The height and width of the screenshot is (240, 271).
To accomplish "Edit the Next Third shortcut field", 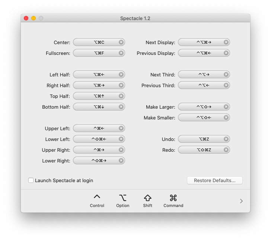I will (x=204, y=75).
